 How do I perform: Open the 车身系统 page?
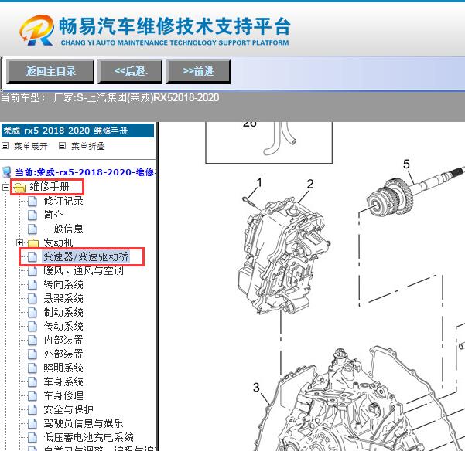tap(63, 381)
